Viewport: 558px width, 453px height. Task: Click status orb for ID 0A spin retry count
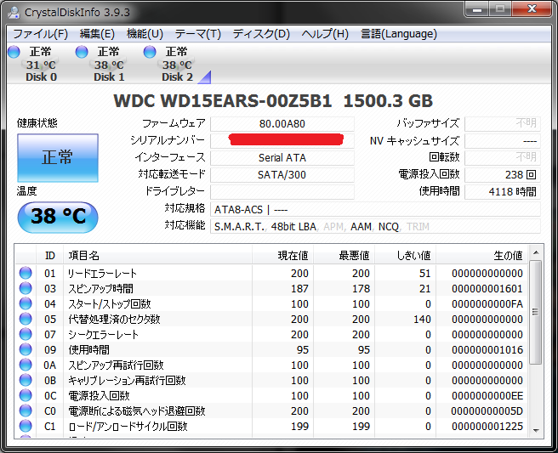(26, 365)
